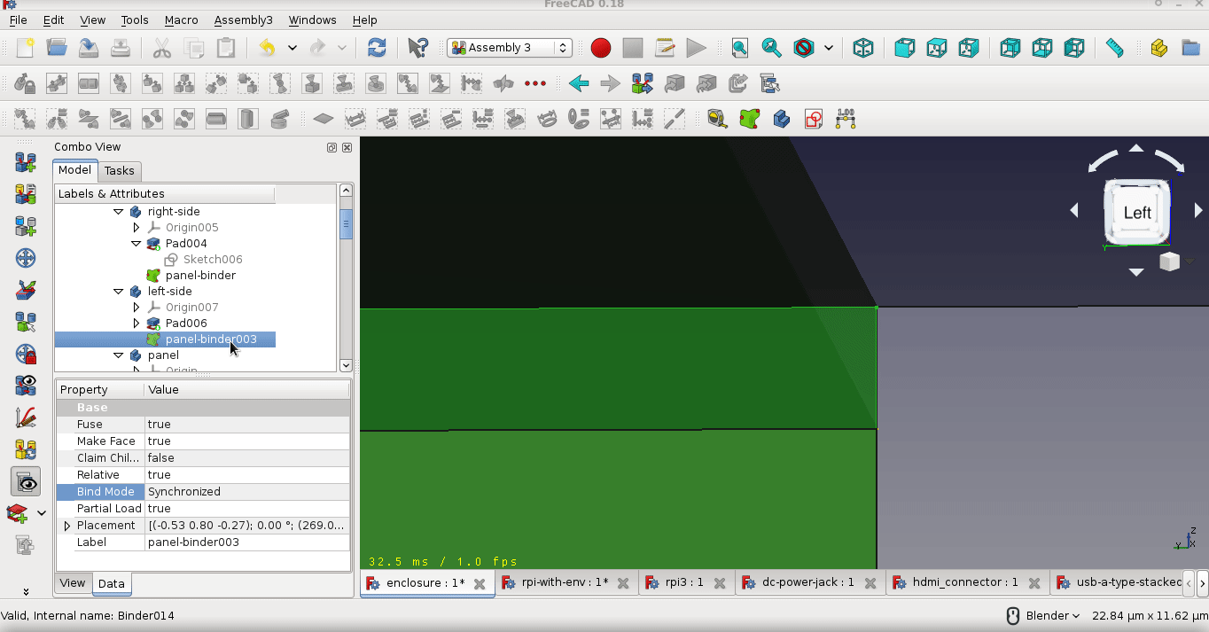Select the execute macro green play icon
The image size is (1209, 632).
[697, 48]
